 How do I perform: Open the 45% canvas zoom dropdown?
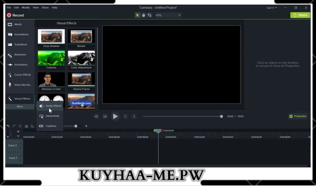point(168,15)
